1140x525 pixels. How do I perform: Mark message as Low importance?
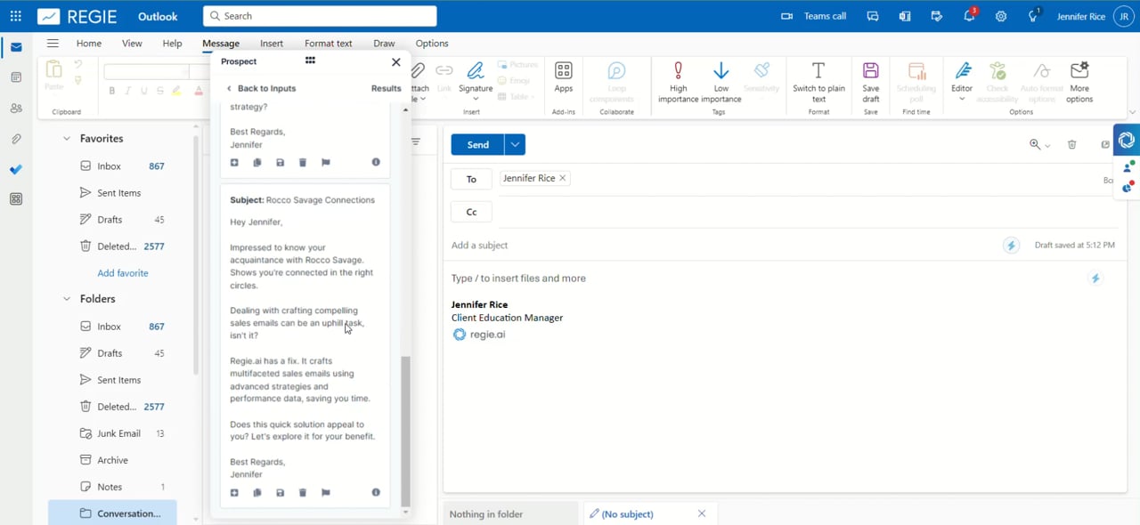coord(721,82)
